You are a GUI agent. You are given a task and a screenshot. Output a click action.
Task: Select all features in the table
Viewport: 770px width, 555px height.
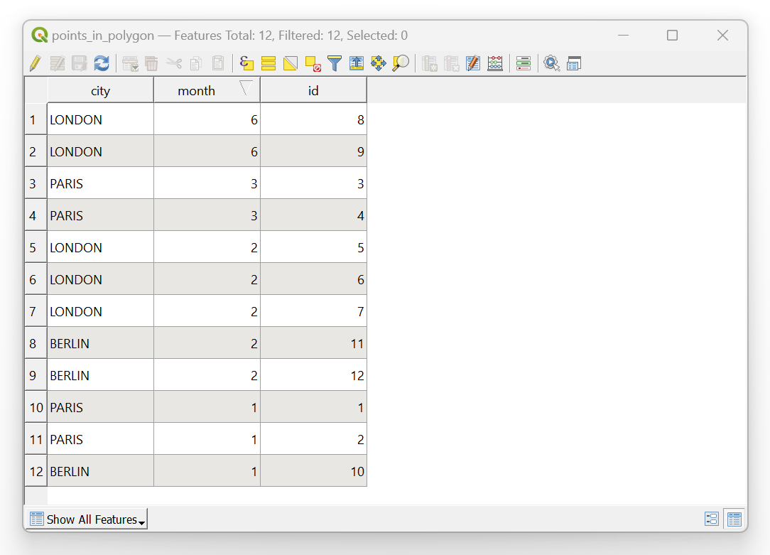pyautogui.click(x=268, y=63)
